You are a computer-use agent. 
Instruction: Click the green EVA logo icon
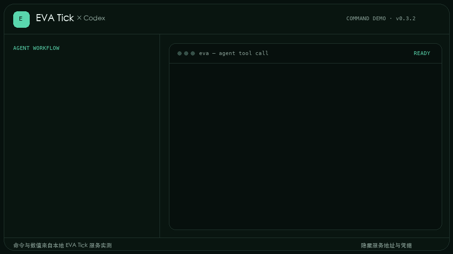click(21, 19)
